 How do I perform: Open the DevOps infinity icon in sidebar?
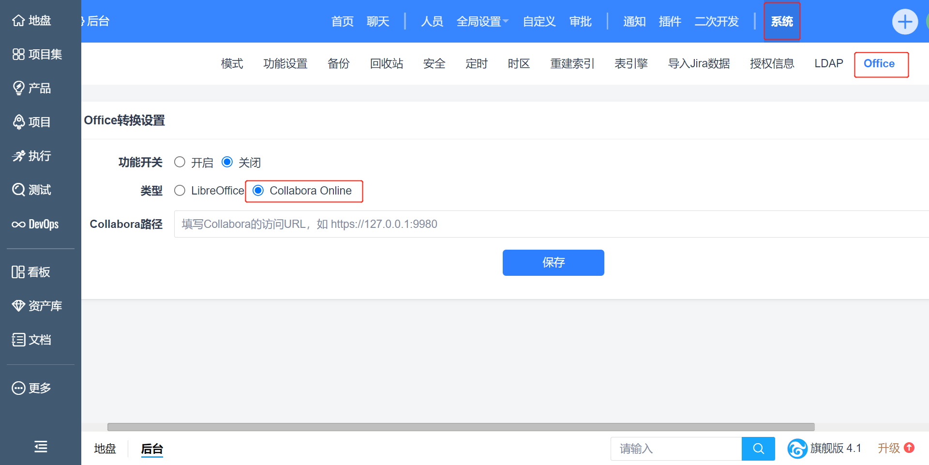[18, 224]
